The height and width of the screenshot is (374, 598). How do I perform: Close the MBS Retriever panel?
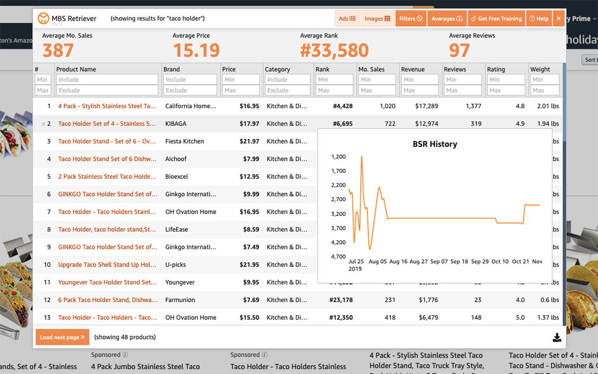point(558,19)
